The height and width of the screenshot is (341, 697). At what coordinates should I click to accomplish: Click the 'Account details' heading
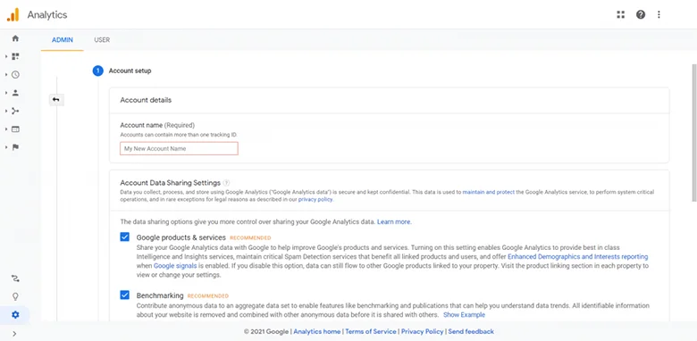click(x=146, y=100)
